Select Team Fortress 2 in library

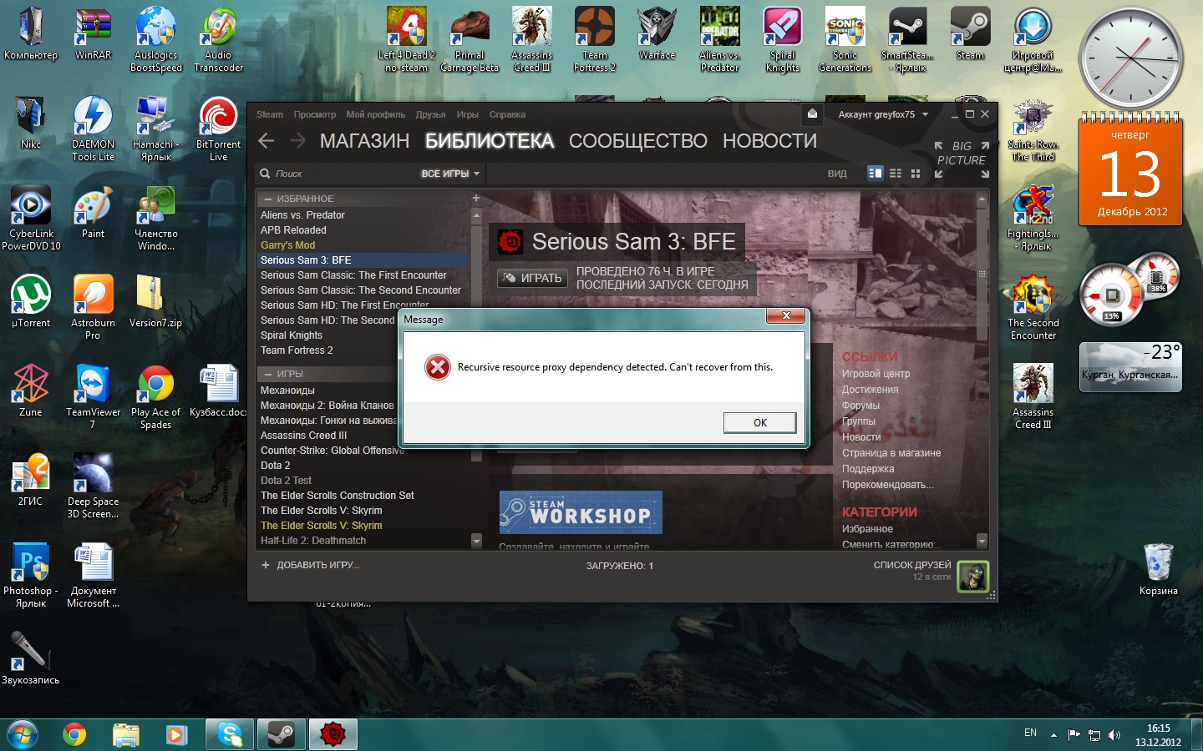[x=297, y=350]
